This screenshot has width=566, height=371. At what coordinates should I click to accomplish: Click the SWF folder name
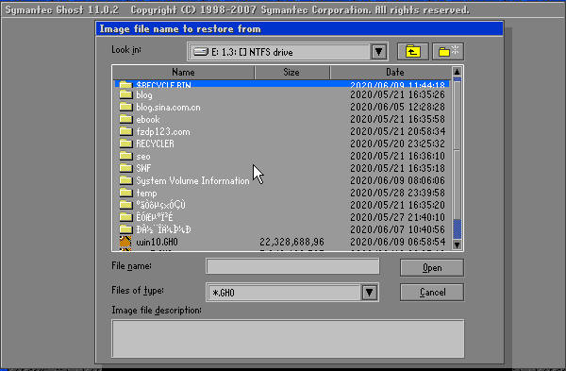pyautogui.click(x=143, y=168)
